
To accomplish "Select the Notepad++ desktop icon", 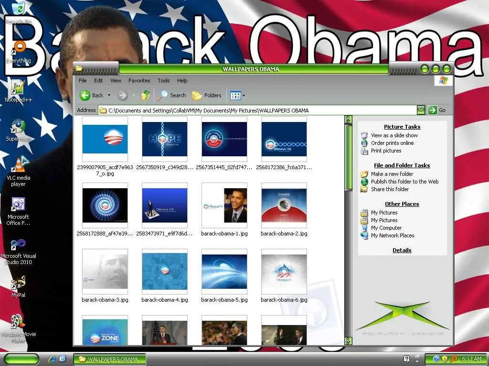I will coord(18,91).
